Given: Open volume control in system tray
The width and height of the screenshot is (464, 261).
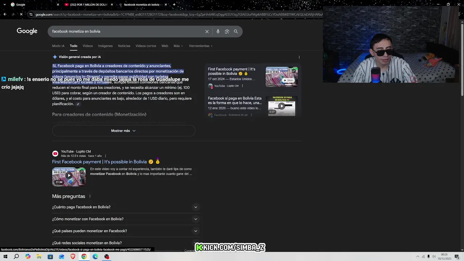Looking at the screenshot, I should (x=434, y=257).
